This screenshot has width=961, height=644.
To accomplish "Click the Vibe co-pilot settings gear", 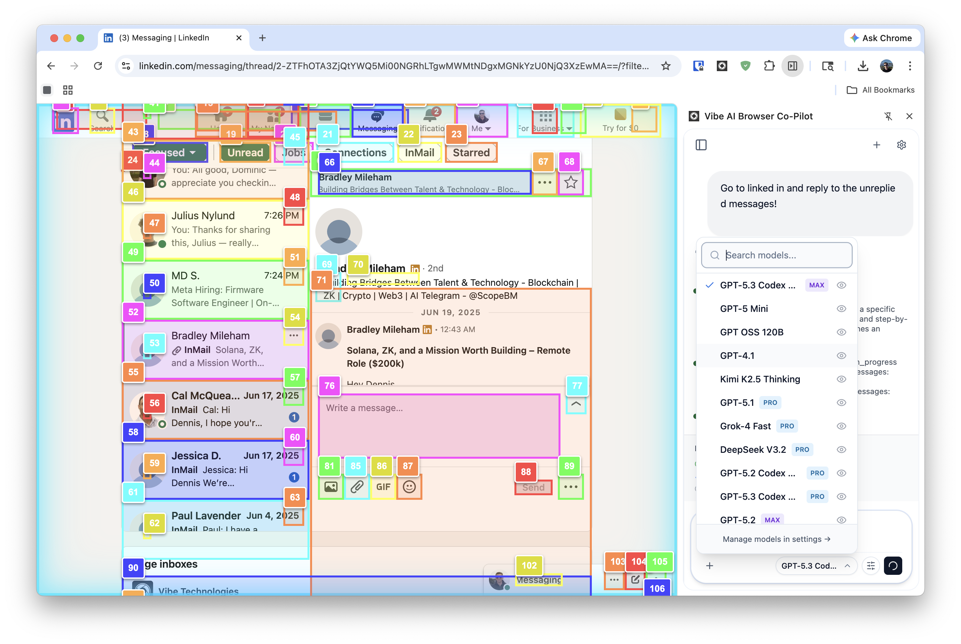I will click(901, 145).
